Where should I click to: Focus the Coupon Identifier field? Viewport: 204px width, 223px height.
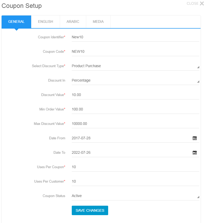pos(135,37)
